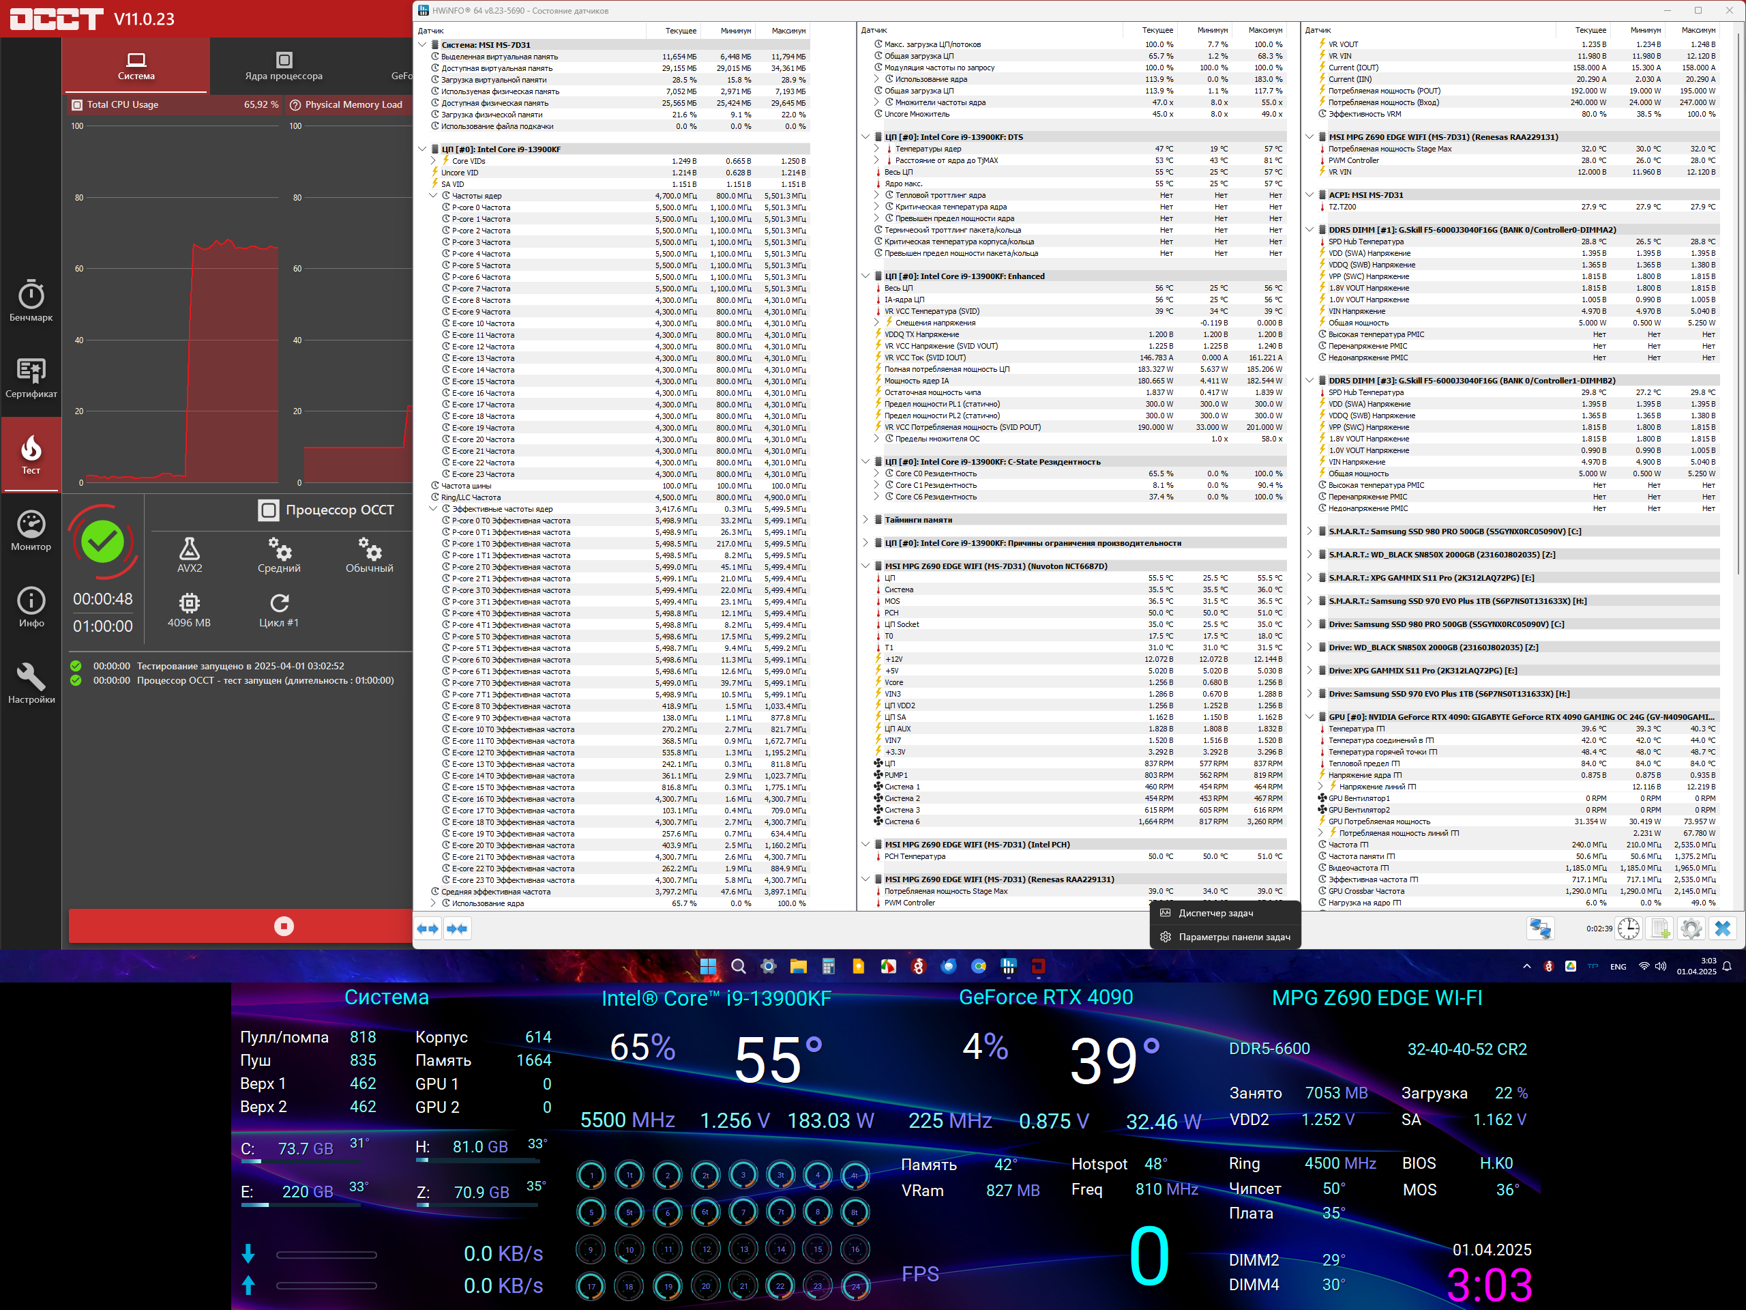Screen dimensions: 1746x1310
Task: Open Windows Start button on taskbar
Action: [x=708, y=967]
